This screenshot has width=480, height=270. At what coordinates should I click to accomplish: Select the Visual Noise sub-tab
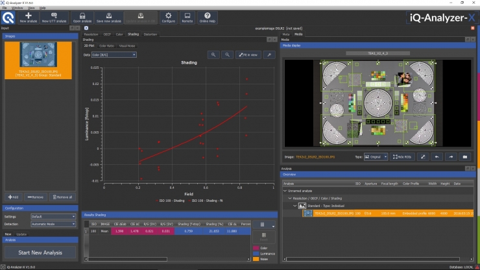click(x=126, y=46)
